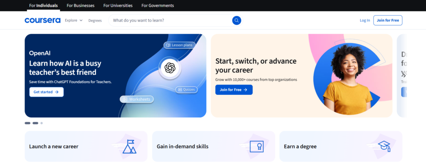Click Get started in OpenAI banner
The width and height of the screenshot is (426, 164).
tap(47, 92)
